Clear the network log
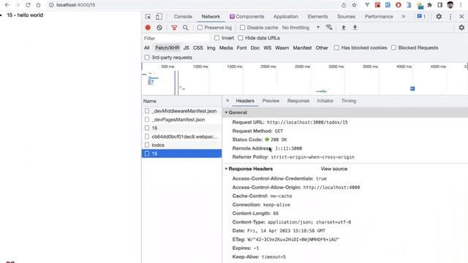 coord(159,28)
